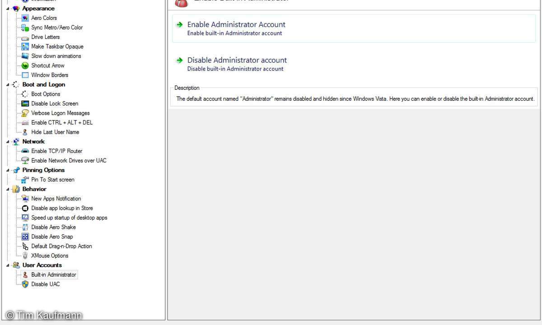Select the Pinning Options category label

pos(43,170)
